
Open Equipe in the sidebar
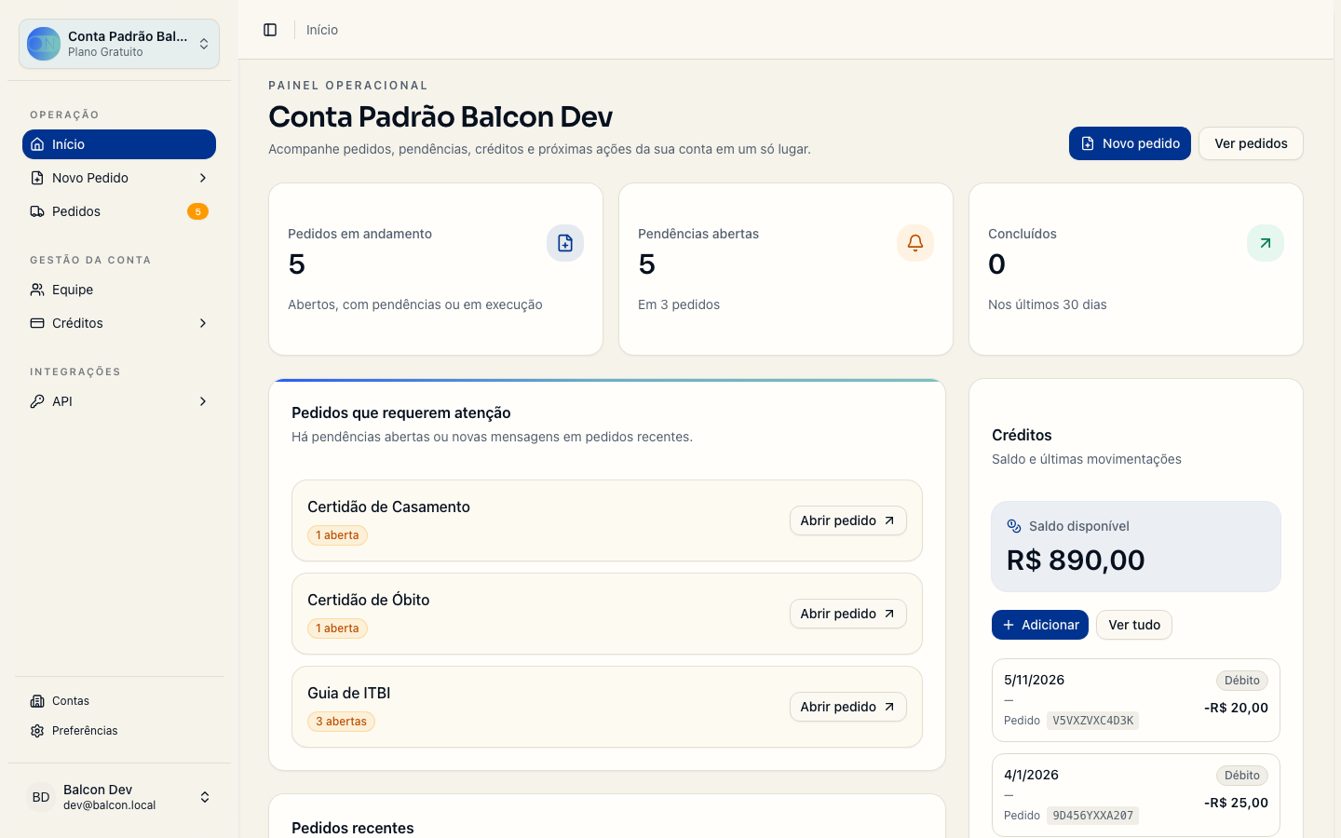point(119,290)
